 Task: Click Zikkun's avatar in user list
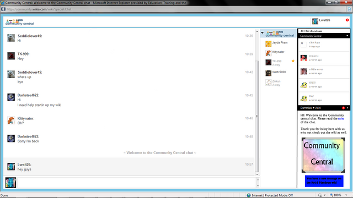(268, 82)
